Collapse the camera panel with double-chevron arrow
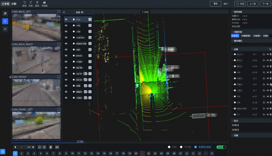Screen dimensions: 272x156 (10, 77)
